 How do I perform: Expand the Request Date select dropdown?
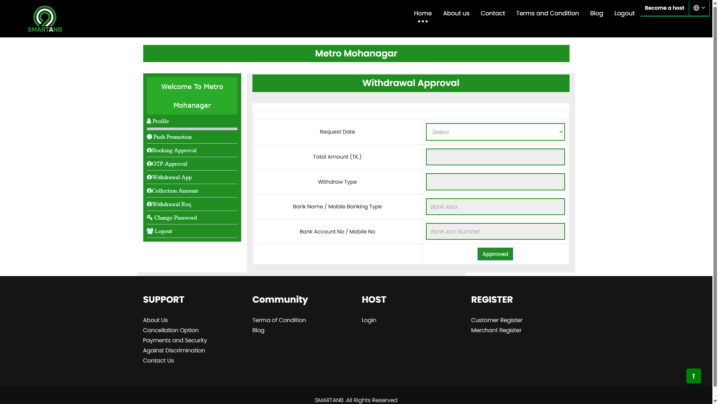[495, 132]
